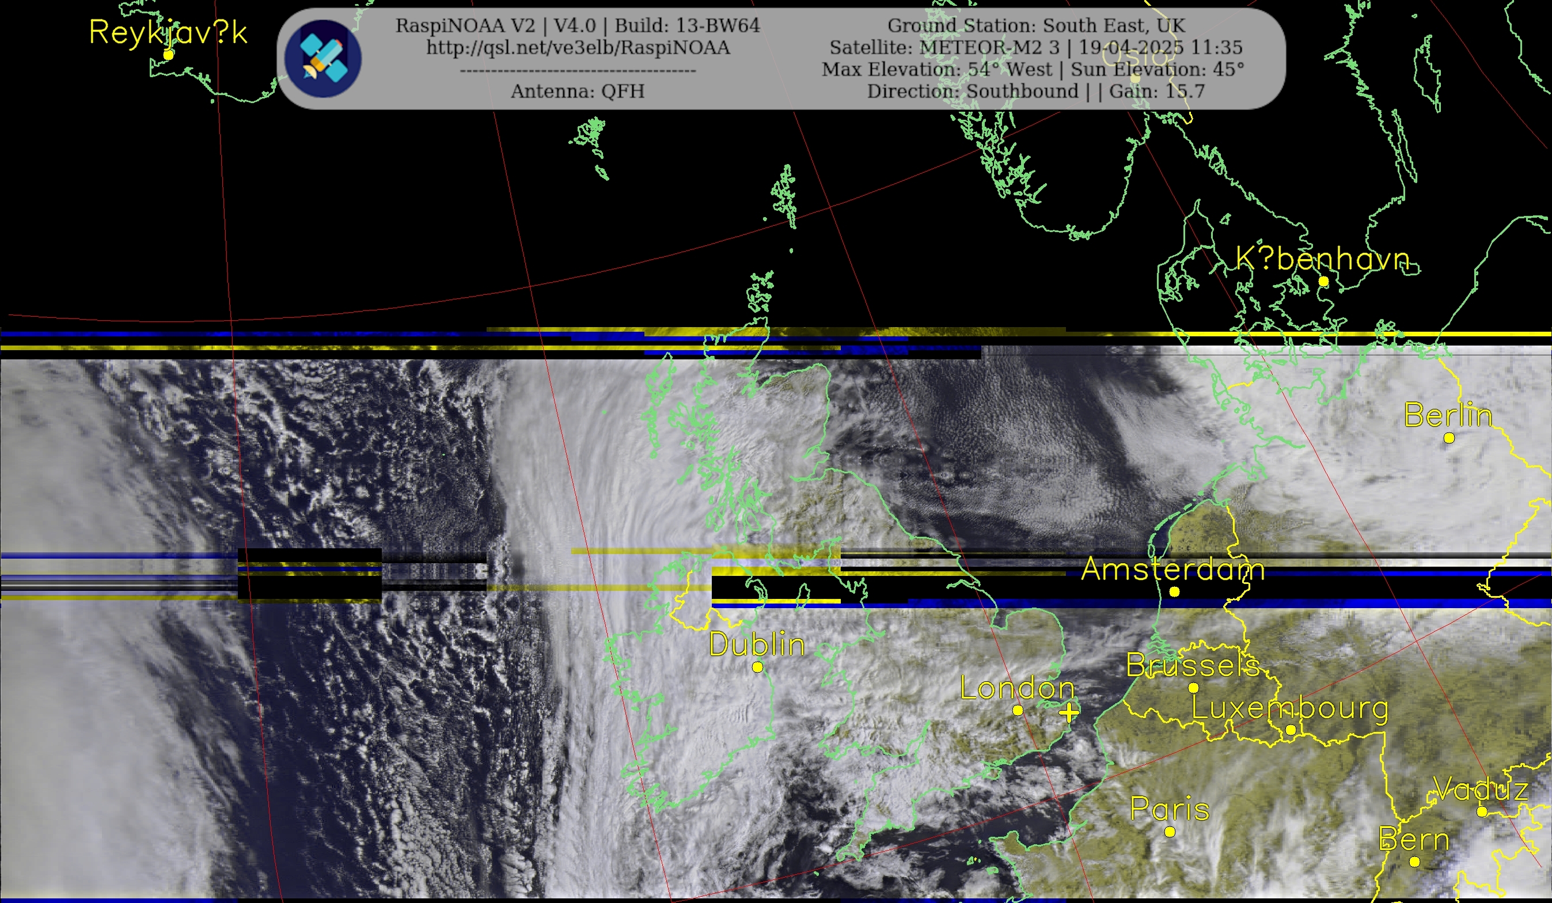Screen dimensions: 1552x903
Task: Click the Amsterdam city marker dot
Action: click(x=1174, y=592)
